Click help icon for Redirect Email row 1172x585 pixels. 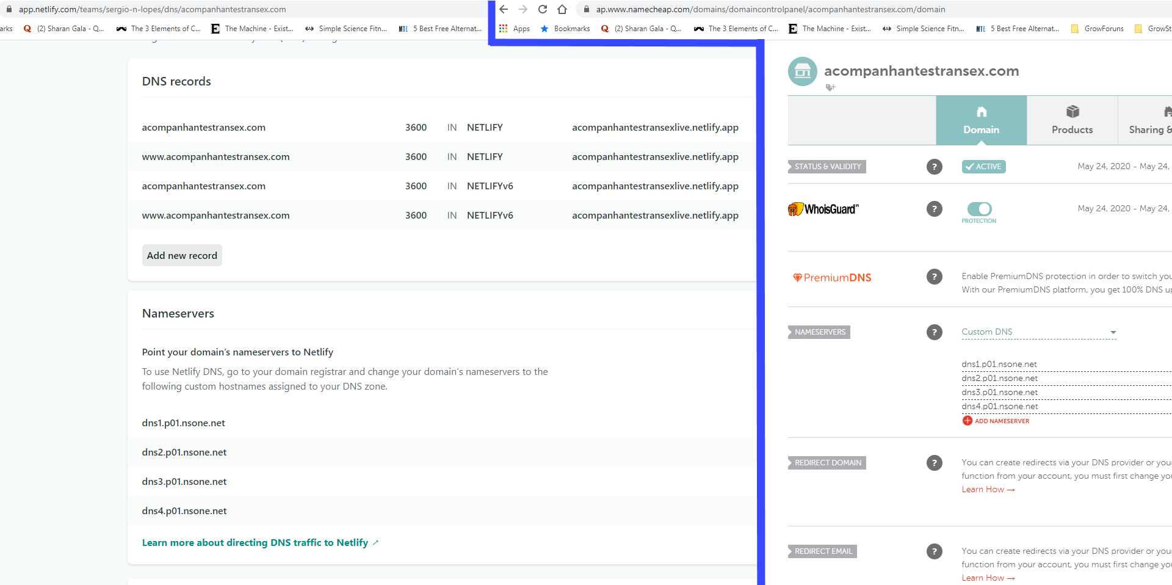934,551
